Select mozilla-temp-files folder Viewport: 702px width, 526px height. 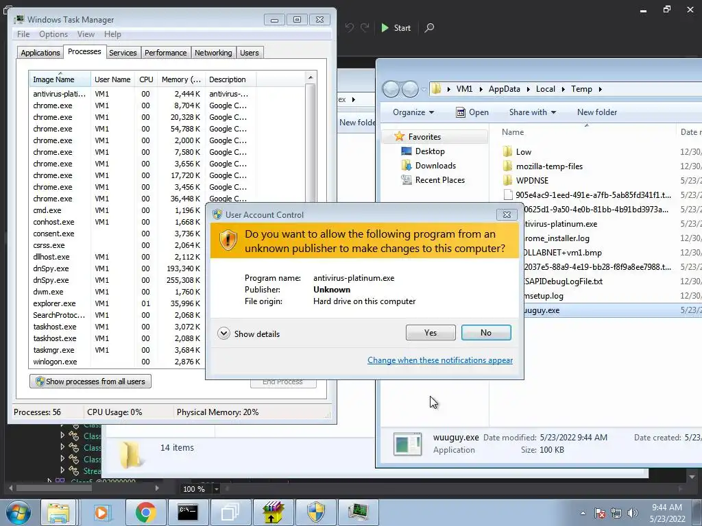pos(549,166)
